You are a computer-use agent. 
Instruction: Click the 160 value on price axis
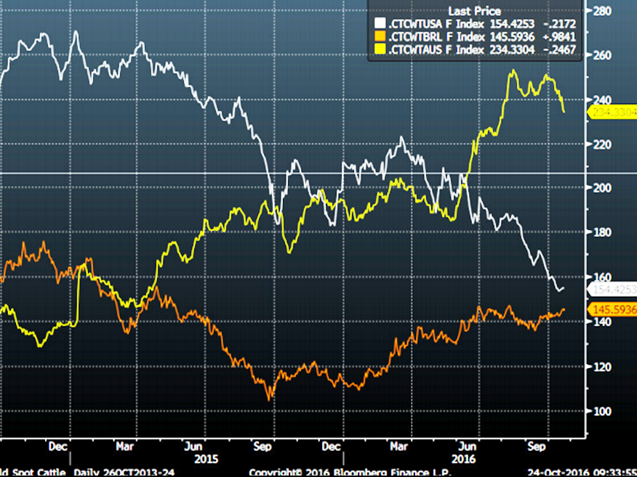(602, 277)
